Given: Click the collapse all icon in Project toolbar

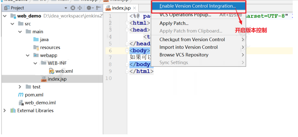Looking at the screenshot, I should pos(80,8).
